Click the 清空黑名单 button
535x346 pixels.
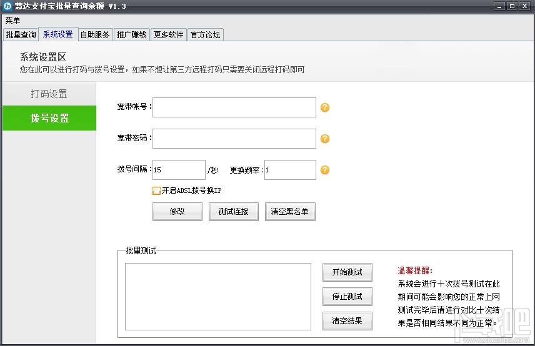[290, 212]
